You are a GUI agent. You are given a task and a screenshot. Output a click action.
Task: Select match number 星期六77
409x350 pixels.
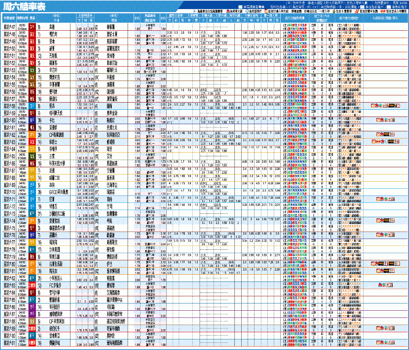point(9,243)
